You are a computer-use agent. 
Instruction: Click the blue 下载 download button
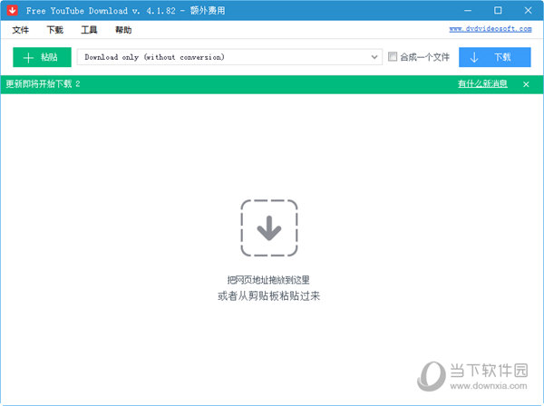pos(495,57)
